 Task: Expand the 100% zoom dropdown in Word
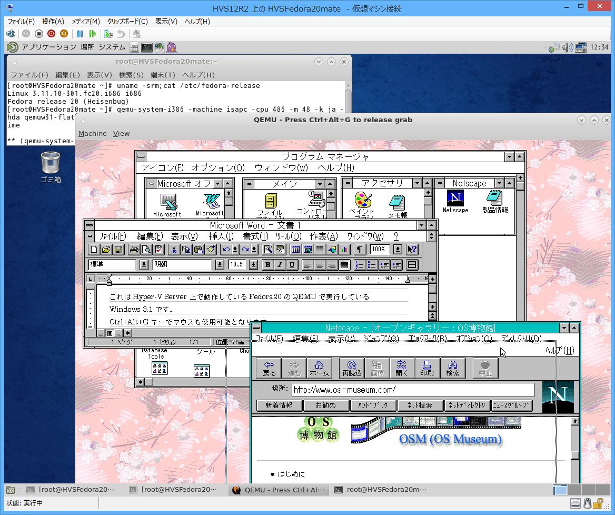tap(398, 250)
